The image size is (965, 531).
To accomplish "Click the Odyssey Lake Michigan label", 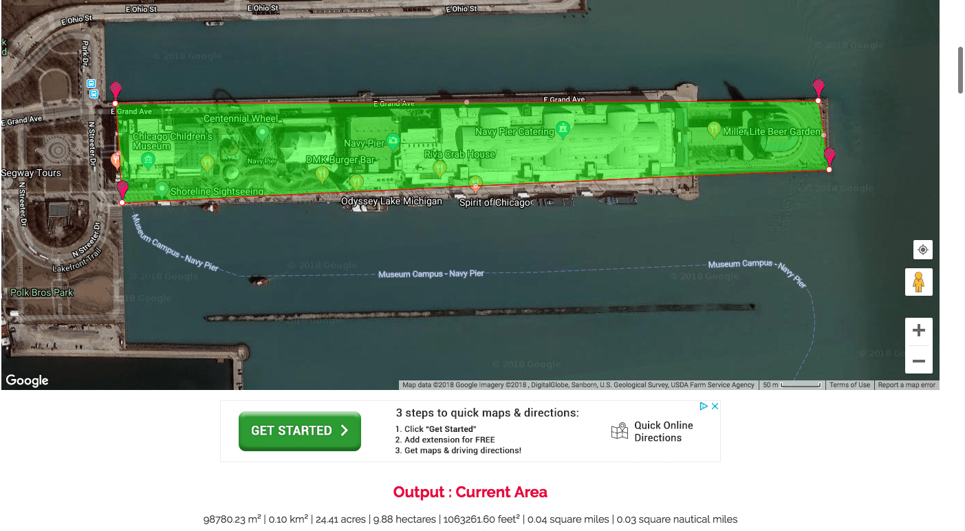I will 392,201.
